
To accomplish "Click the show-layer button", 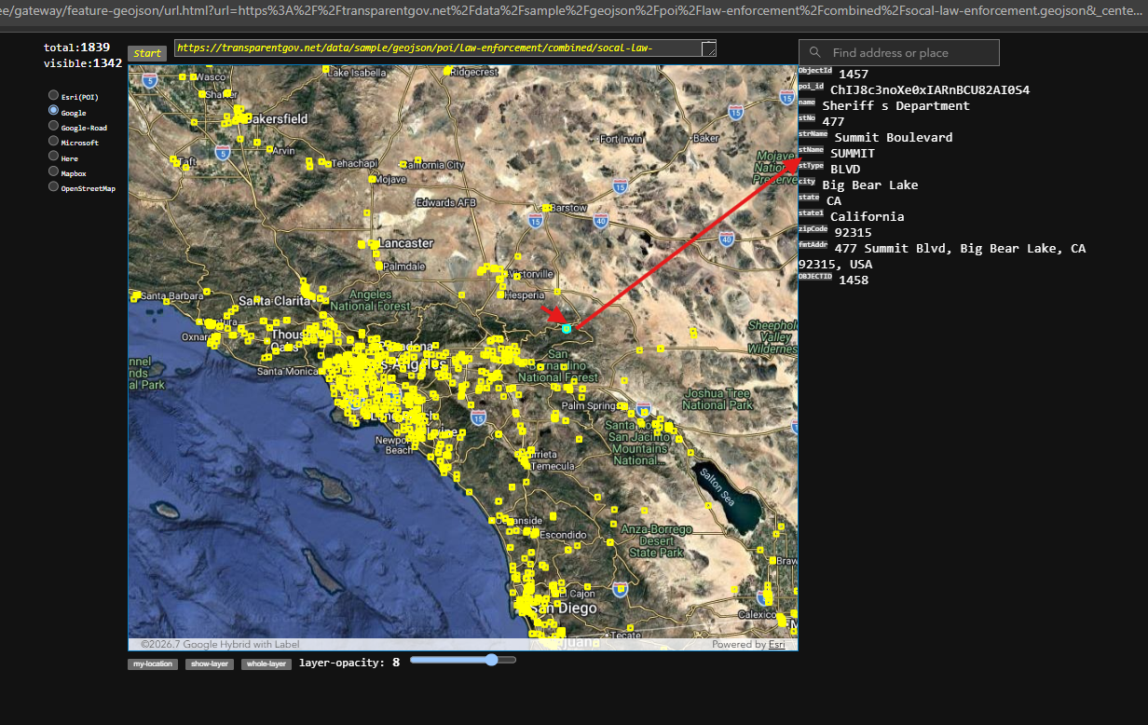I will [210, 664].
